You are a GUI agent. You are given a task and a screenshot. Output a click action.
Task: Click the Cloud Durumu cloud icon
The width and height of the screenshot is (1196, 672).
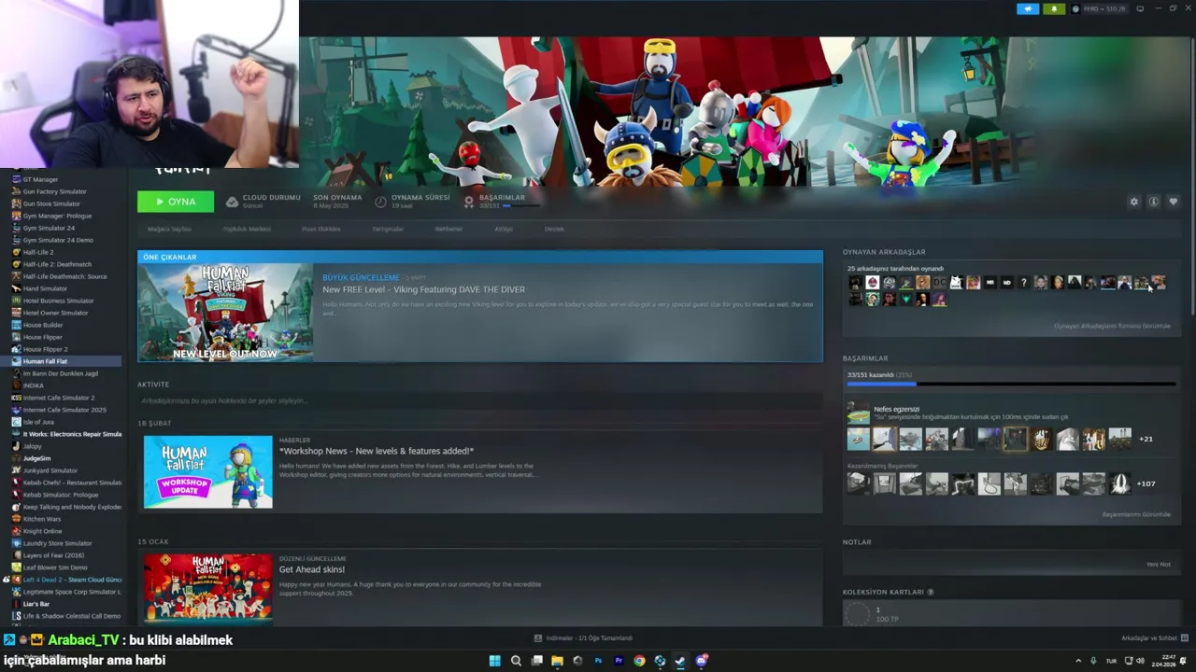tap(232, 202)
